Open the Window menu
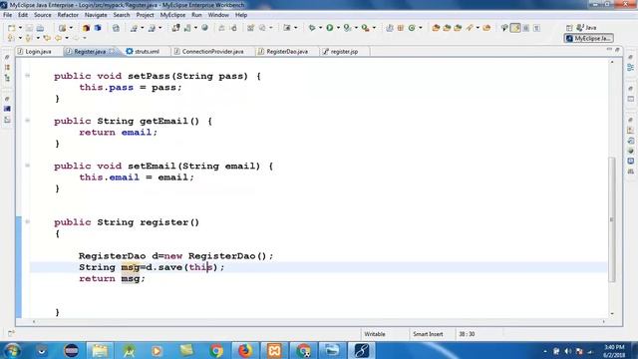The width and height of the screenshot is (638, 359). click(x=218, y=15)
